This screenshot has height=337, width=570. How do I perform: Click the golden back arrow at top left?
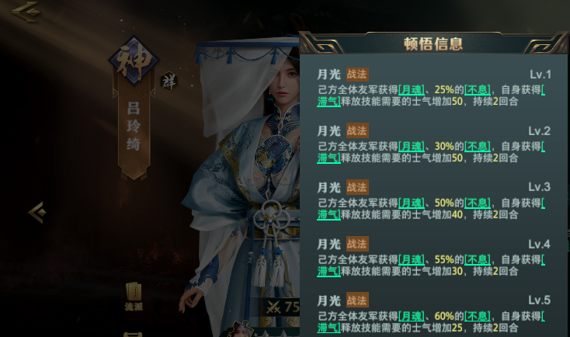pos(26,12)
